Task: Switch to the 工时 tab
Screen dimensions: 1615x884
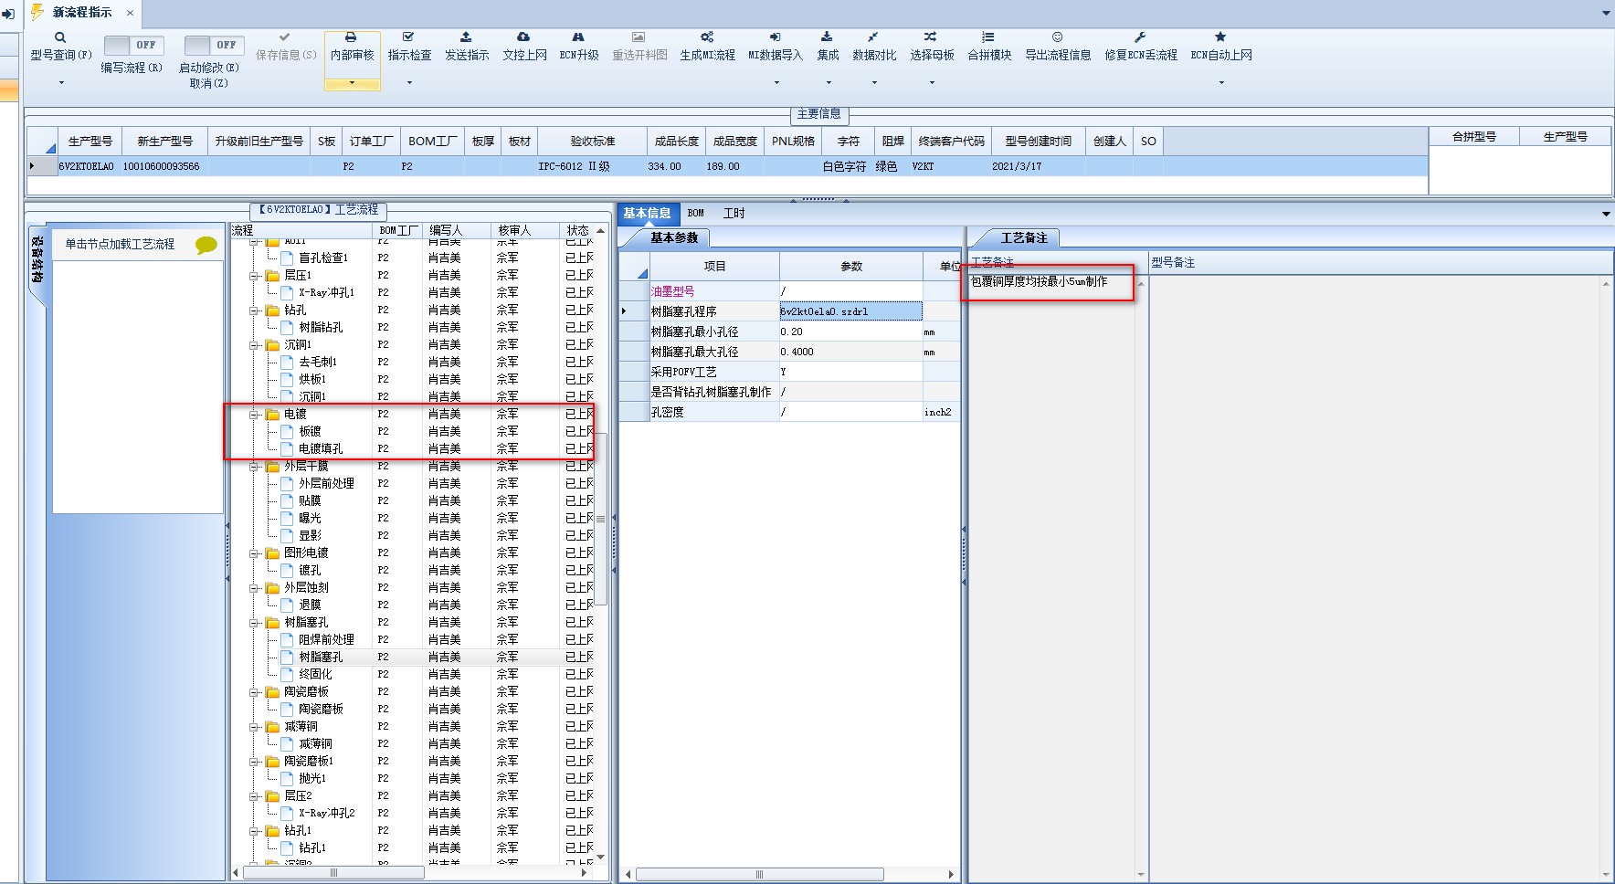Action: (734, 213)
